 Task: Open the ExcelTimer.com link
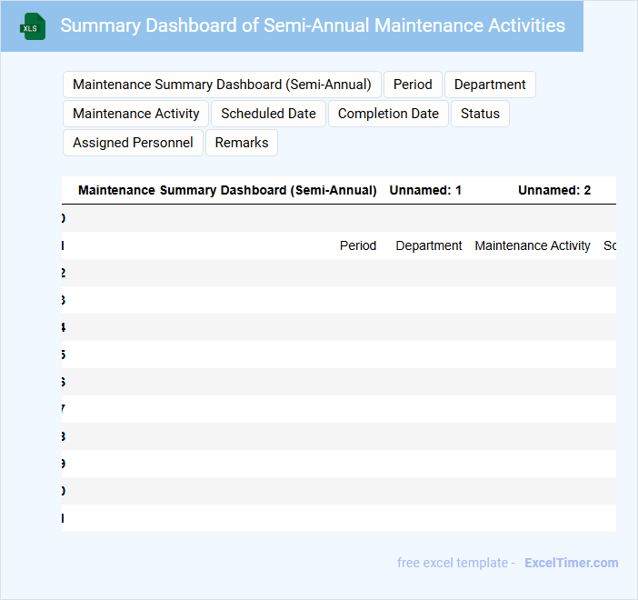coord(571,563)
